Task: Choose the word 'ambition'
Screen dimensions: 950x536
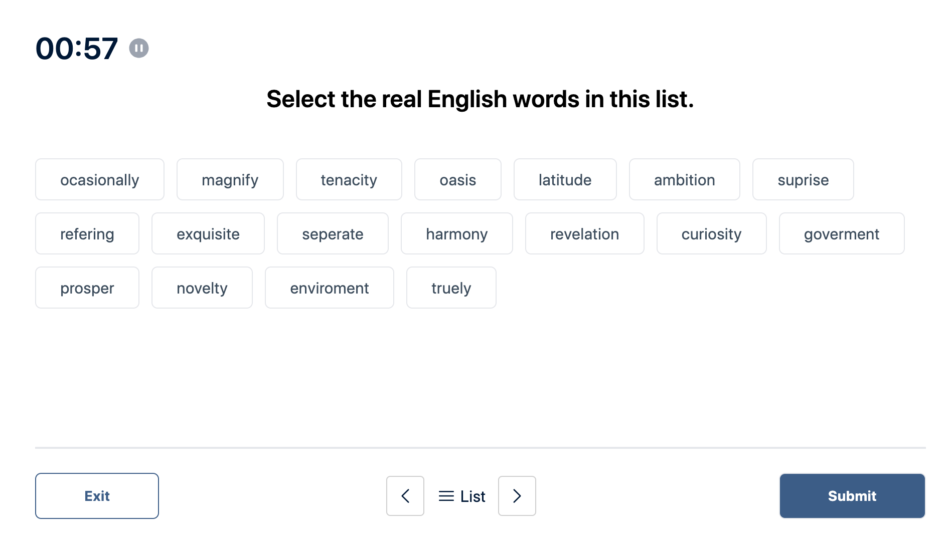Action: 685,179
